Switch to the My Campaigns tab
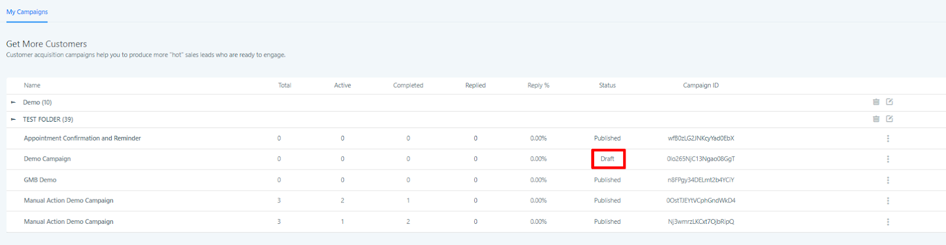The height and width of the screenshot is (245, 946). (x=27, y=12)
